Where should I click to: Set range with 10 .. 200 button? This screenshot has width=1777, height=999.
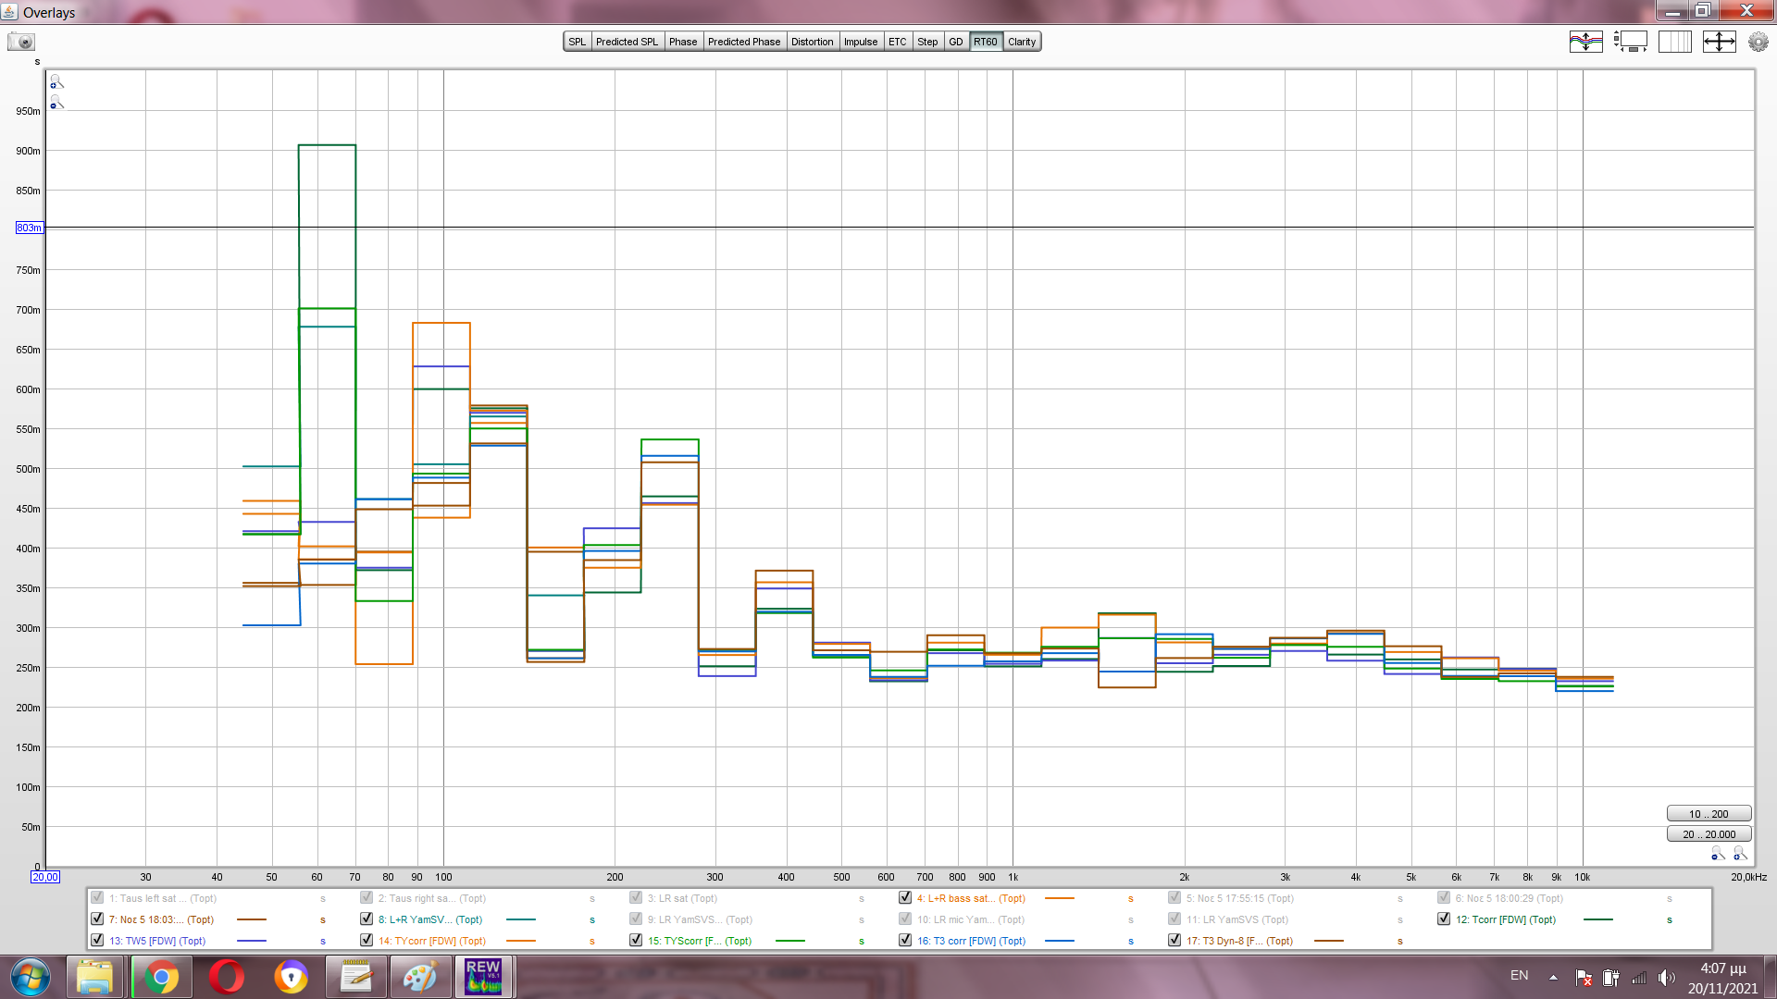pyautogui.click(x=1709, y=814)
